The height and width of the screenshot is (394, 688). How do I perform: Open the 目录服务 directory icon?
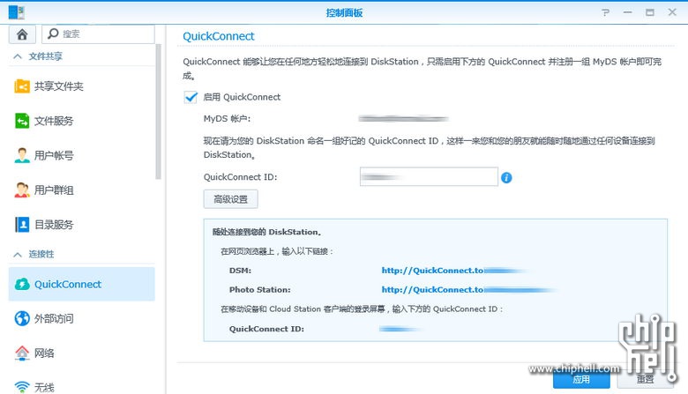pyautogui.click(x=22, y=225)
